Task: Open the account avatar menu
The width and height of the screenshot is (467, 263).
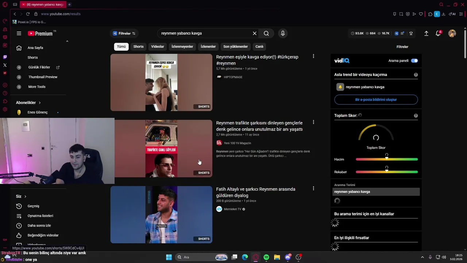Action: tap(452, 33)
